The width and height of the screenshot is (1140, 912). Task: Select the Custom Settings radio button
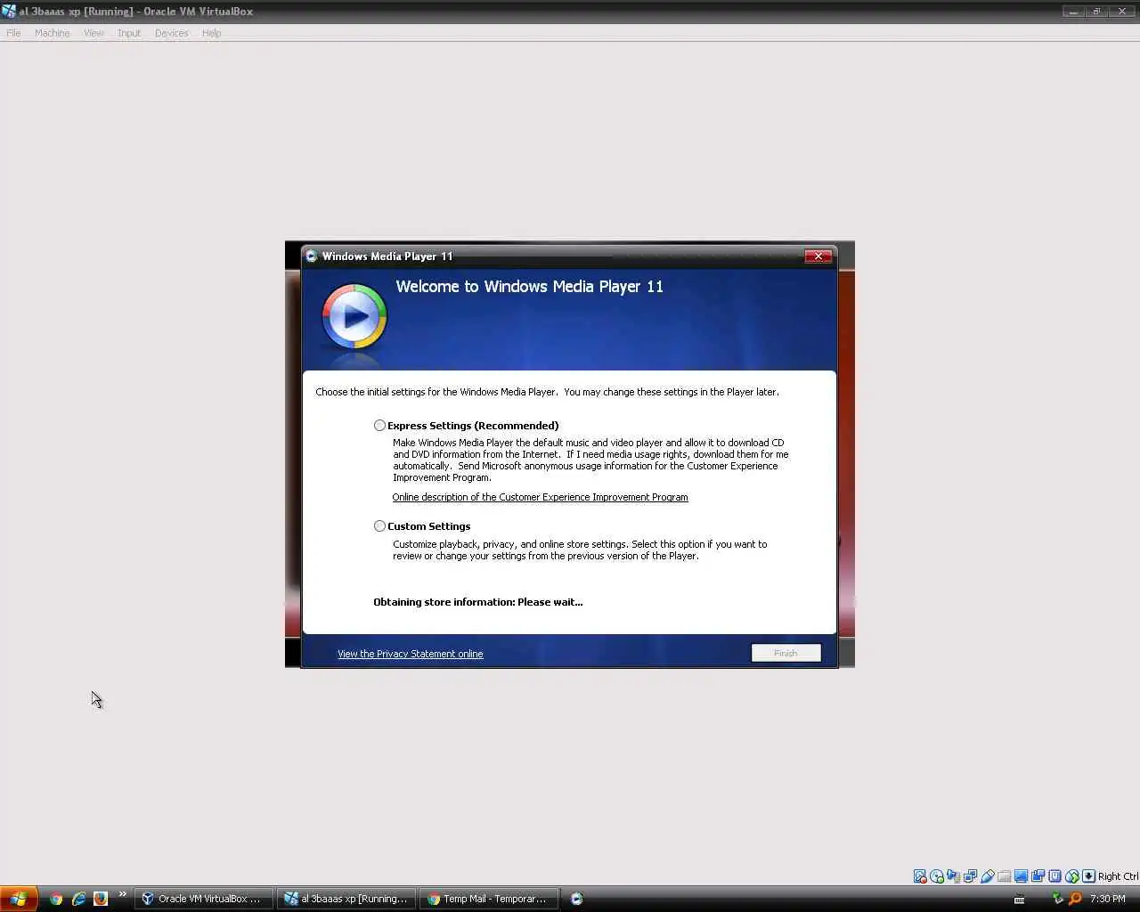(x=379, y=526)
